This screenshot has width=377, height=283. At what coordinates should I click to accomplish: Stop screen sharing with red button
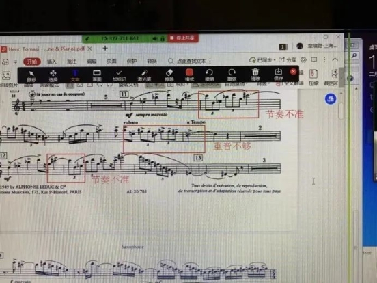[x=183, y=38]
